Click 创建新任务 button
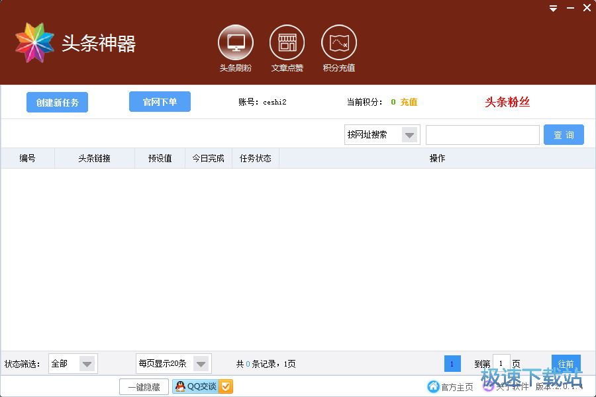 57,102
